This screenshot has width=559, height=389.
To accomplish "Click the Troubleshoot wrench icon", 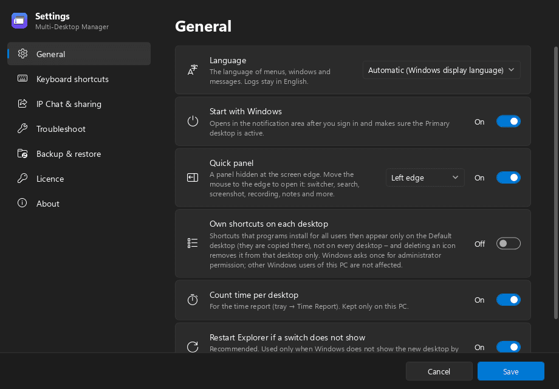I will click(x=22, y=128).
